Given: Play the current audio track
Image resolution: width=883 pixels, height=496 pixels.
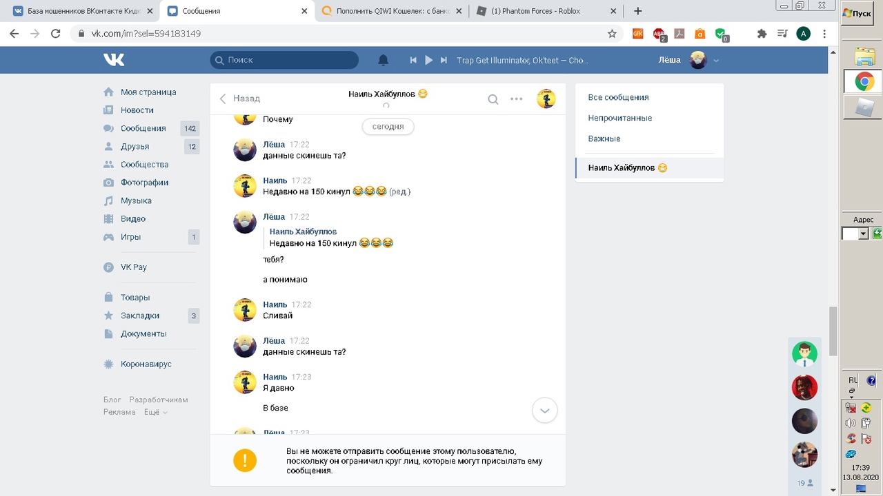Looking at the screenshot, I should [x=428, y=60].
